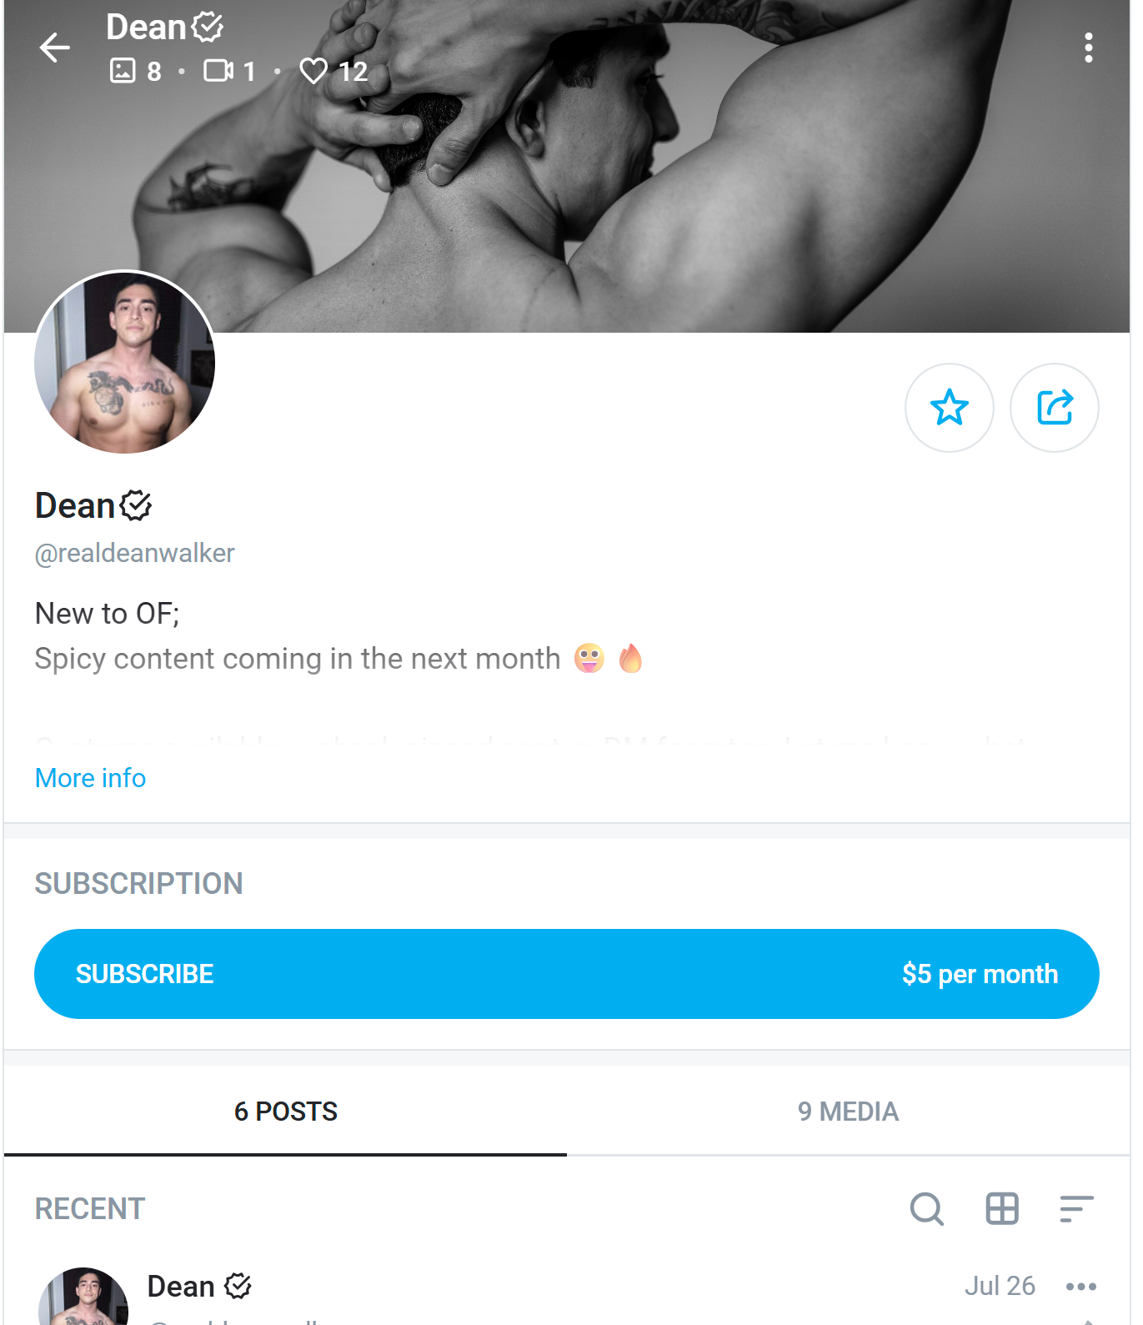This screenshot has width=1143, height=1325.
Task: Click the likes heart icon in header
Action: coord(313,71)
